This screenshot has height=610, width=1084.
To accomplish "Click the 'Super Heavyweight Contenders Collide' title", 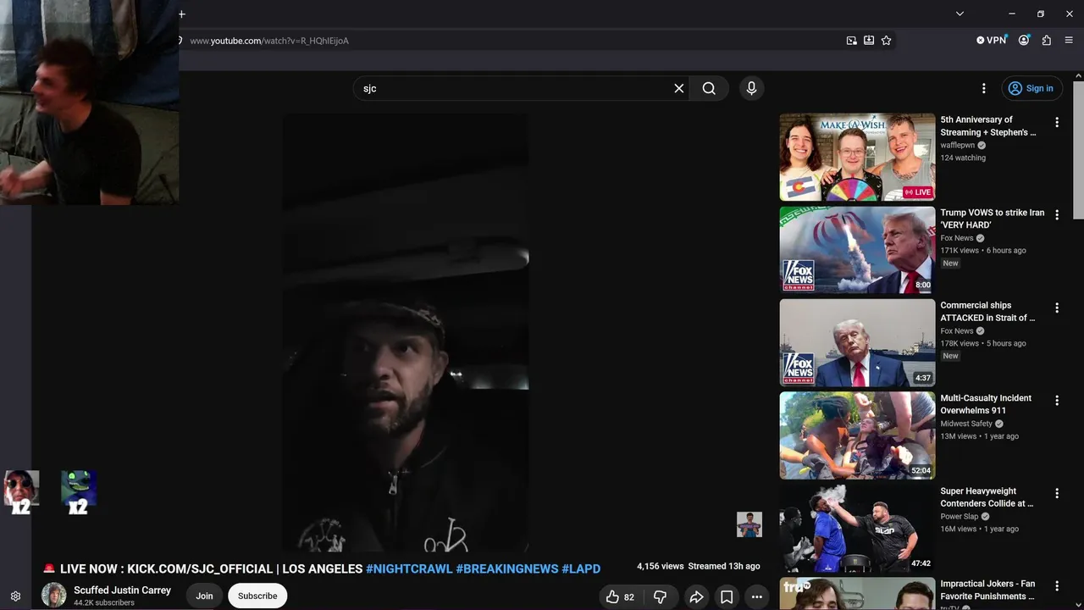I will click(x=987, y=497).
